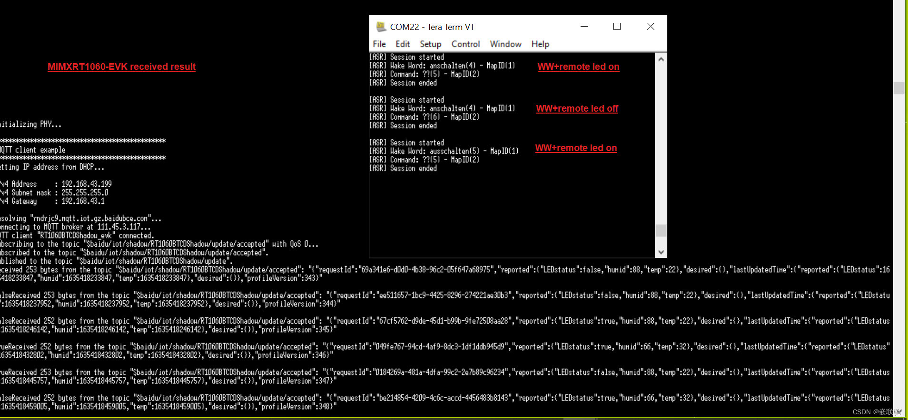Open the Window menu in Tera Term
The image size is (908, 420).
(x=505, y=44)
